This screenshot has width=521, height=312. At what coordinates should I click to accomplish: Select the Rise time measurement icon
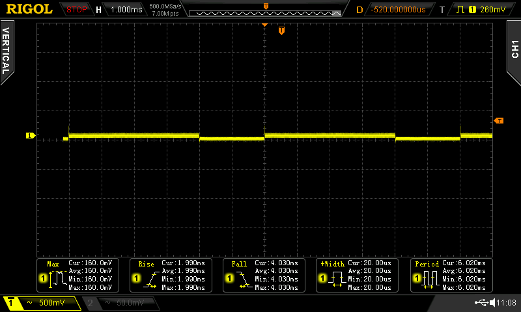pyautogui.click(x=147, y=279)
